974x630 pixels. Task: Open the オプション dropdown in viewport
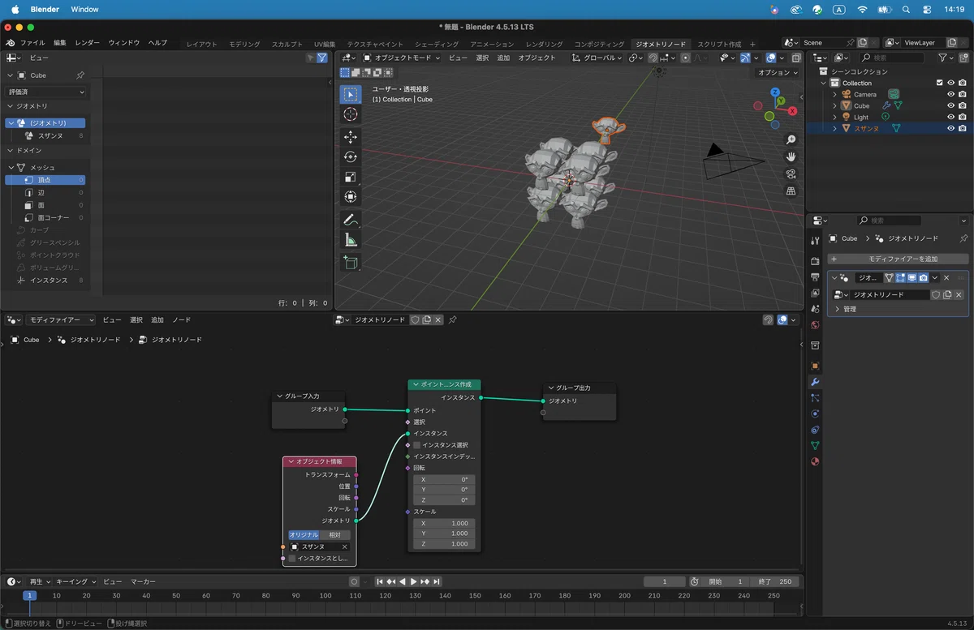[777, 72]
